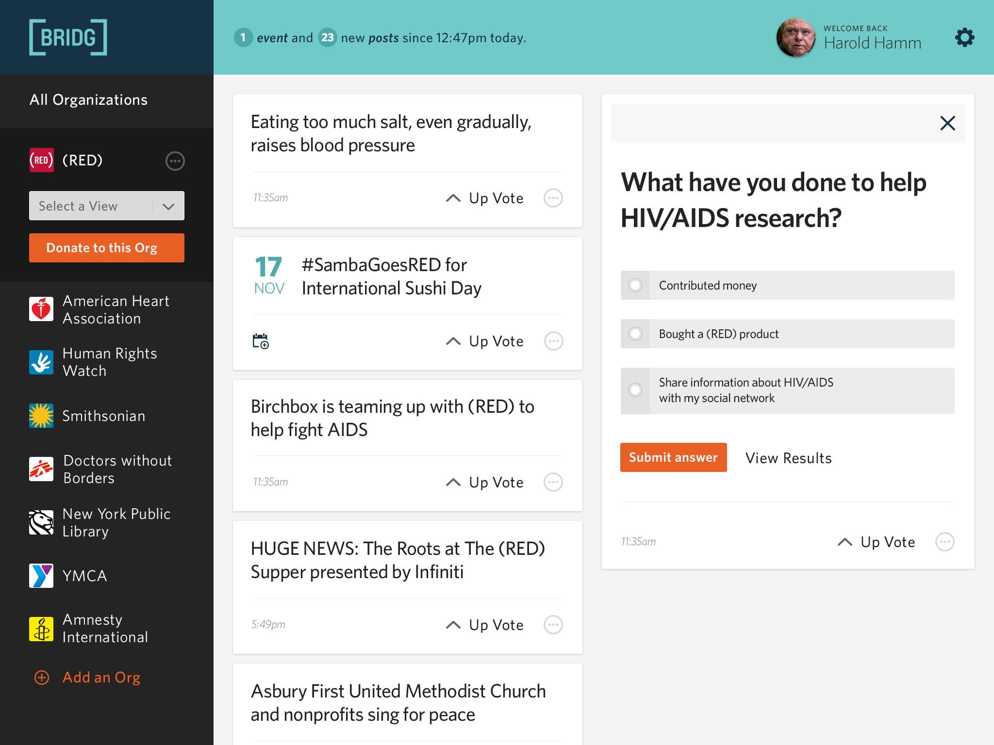
Task: Click the 1 event notification badge
Action: pyautogui.click(x=243, y=37)
